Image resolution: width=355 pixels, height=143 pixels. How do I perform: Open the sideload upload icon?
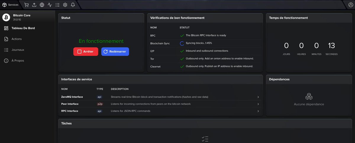tap(34, 5)
